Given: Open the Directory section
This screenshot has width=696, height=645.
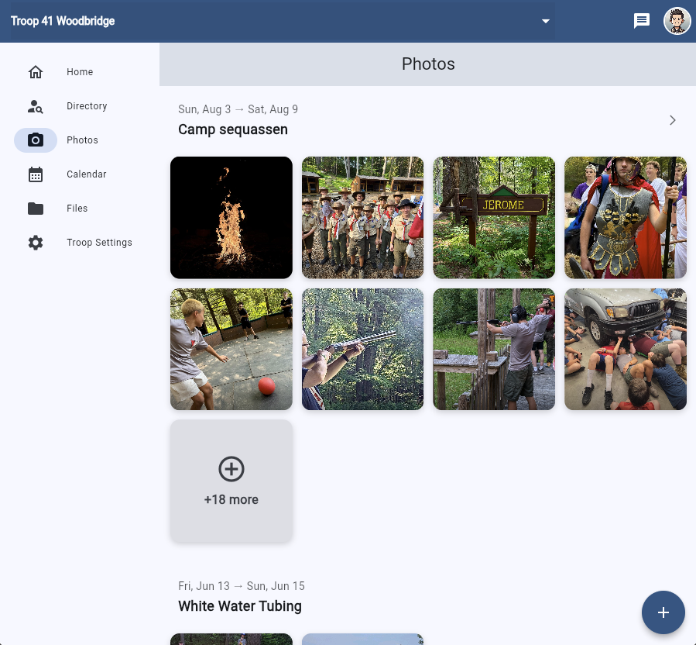Looking at the screenshot, I should (87, 105).
